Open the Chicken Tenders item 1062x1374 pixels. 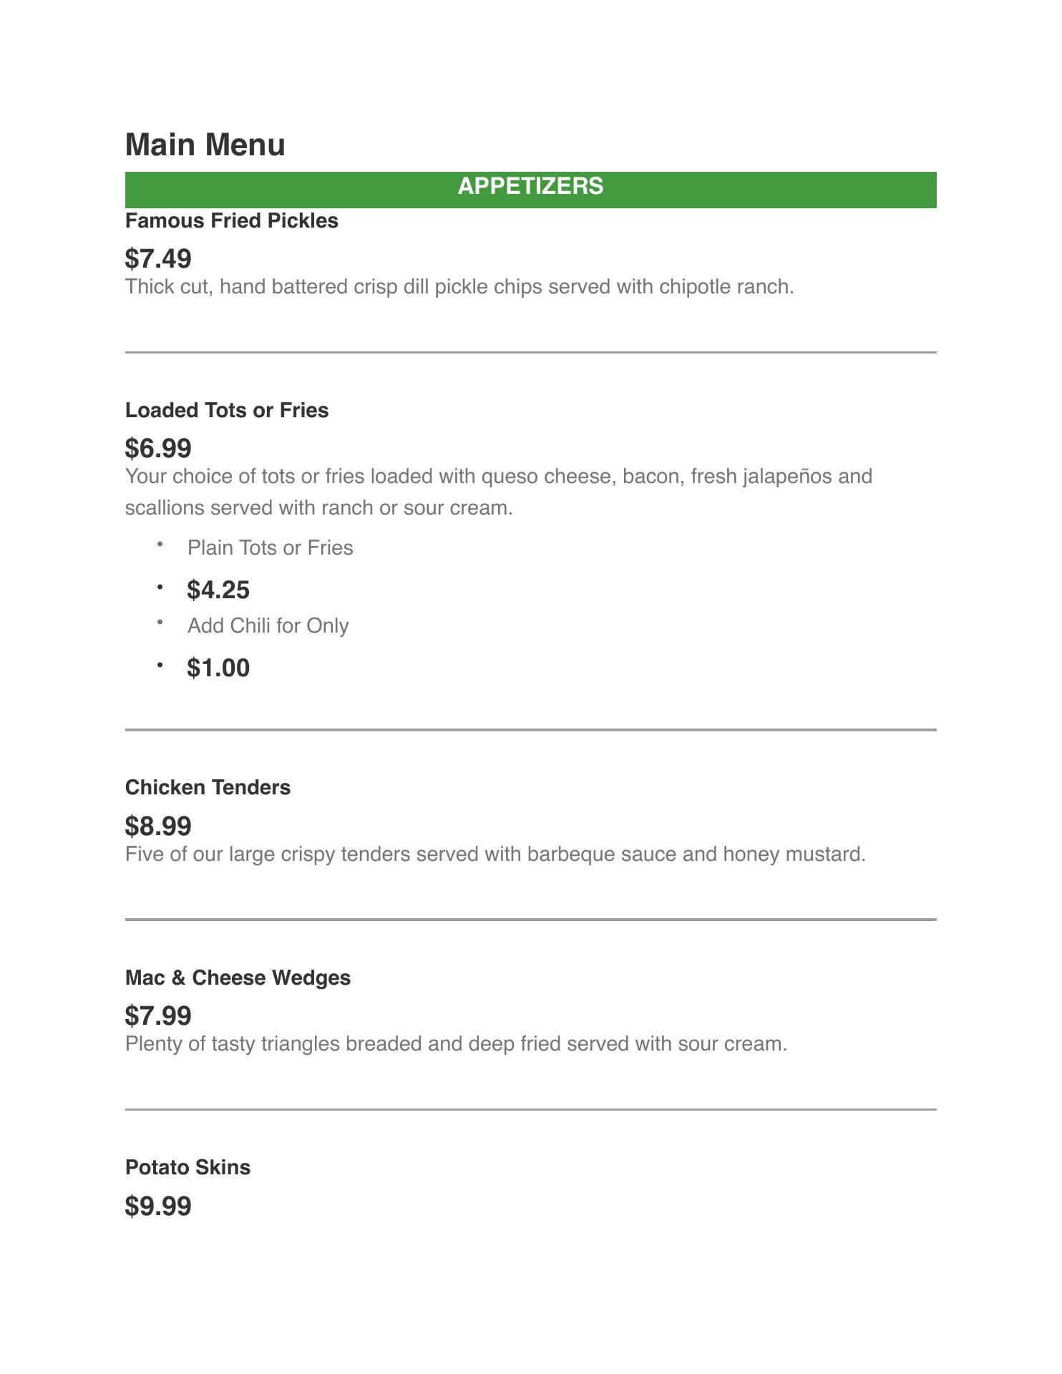(208, 788)
